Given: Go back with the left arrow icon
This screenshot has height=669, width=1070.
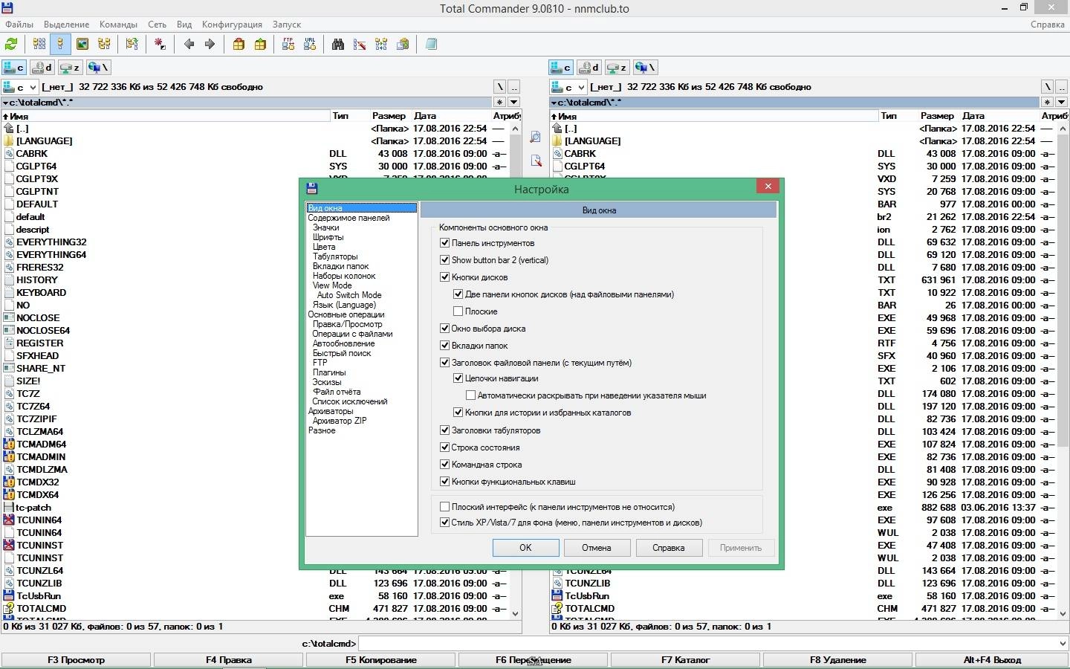Looking at the screenshot, I should [189, 45].
